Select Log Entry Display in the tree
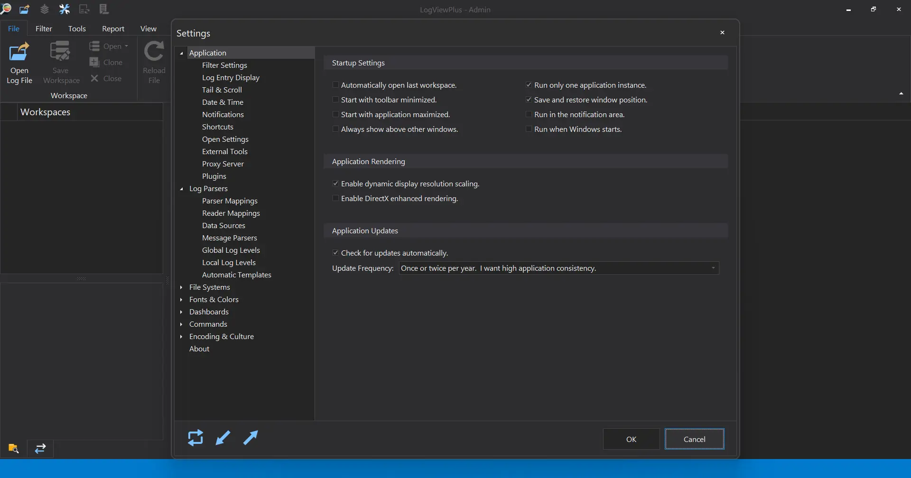The width and height of the screenshot is (911, 478). click(x=231, y=77)
